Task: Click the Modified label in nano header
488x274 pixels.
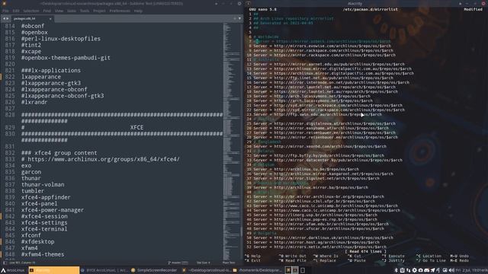Action: point(473,10)
